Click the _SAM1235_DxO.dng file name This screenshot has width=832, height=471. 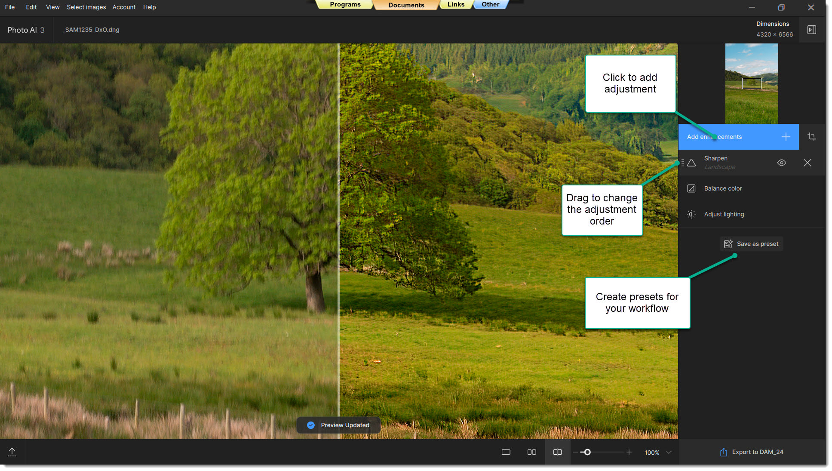(91, 30)
